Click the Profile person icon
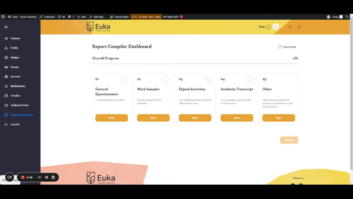 click(x=6, y=48)
